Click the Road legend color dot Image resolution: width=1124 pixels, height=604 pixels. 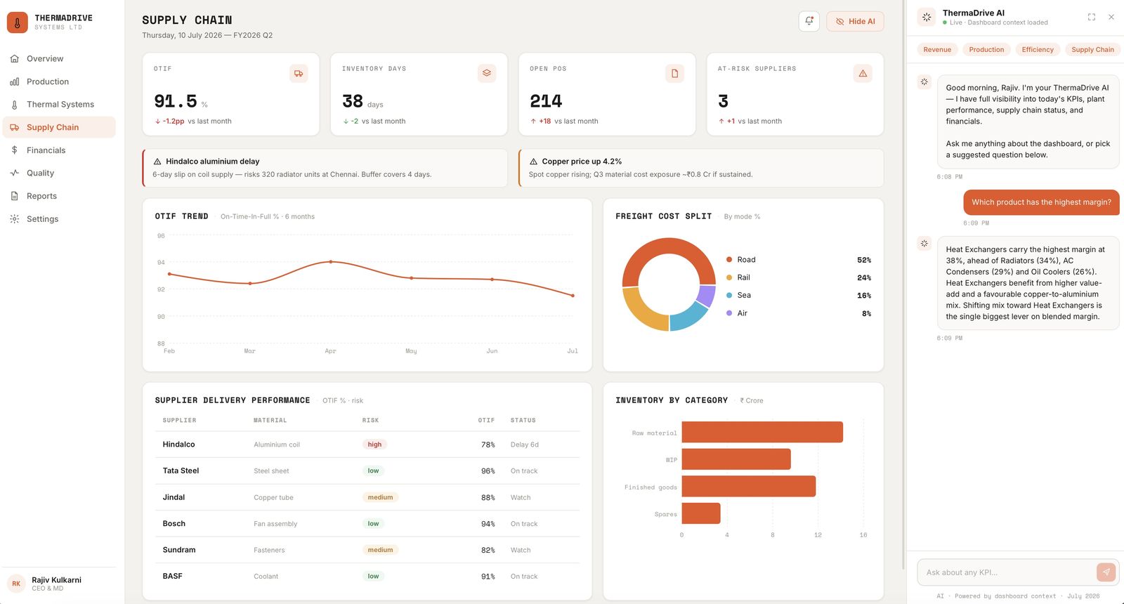point(729,260)
